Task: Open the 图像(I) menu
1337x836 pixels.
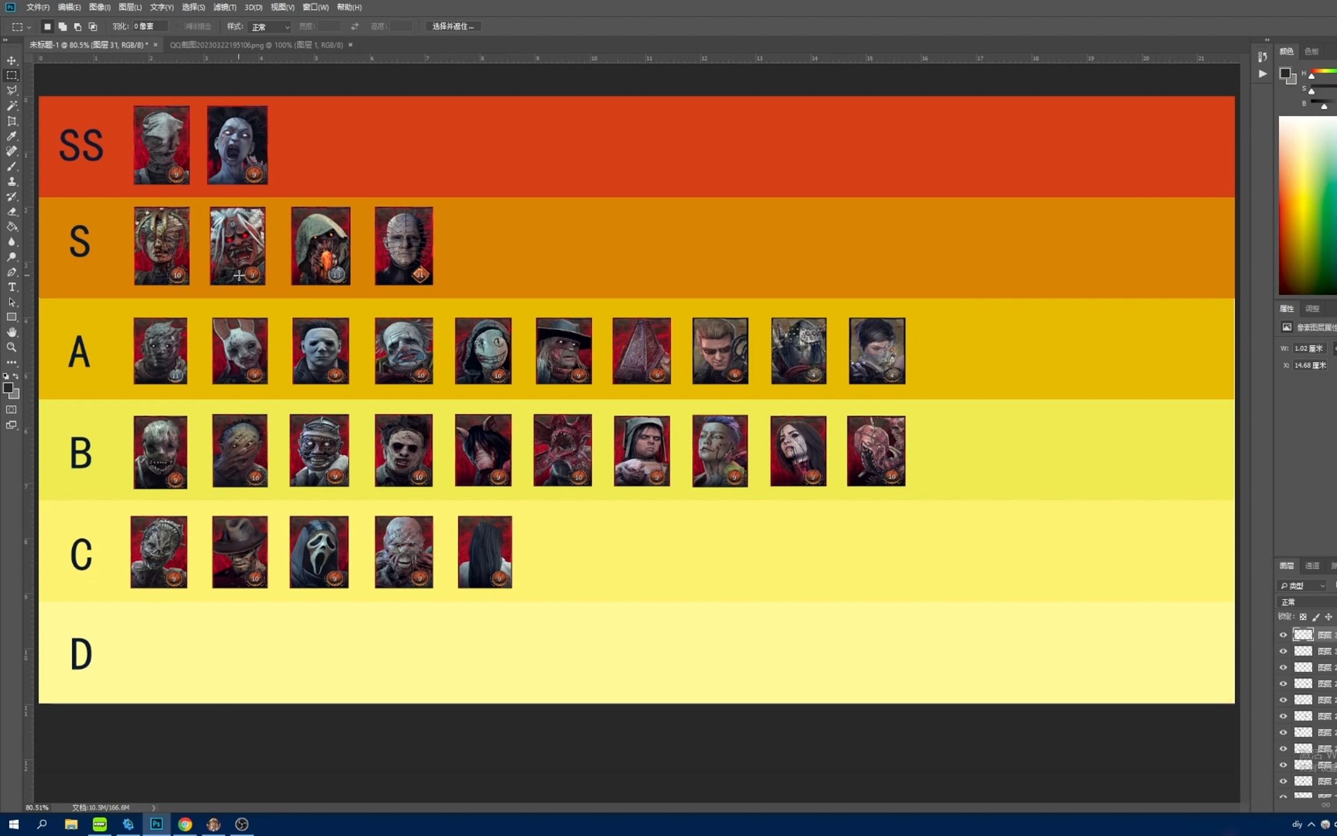Action: 100,7
